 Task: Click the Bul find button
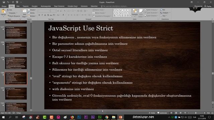[x=163, y=10]
